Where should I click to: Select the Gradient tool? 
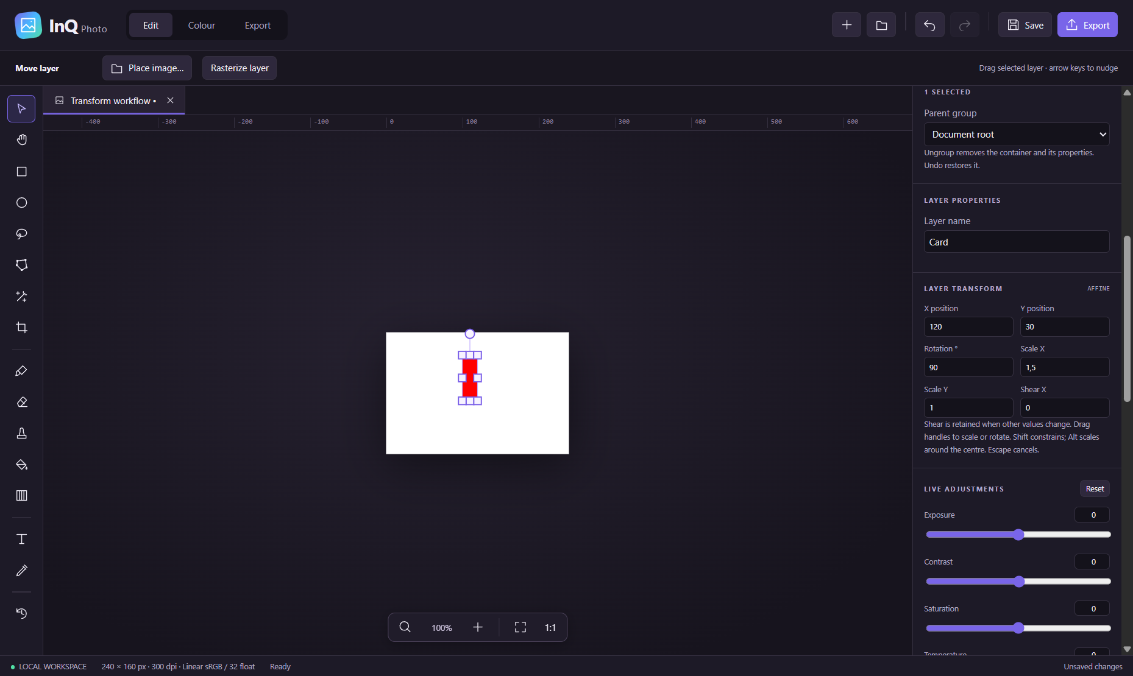click(x=21, y=496)
